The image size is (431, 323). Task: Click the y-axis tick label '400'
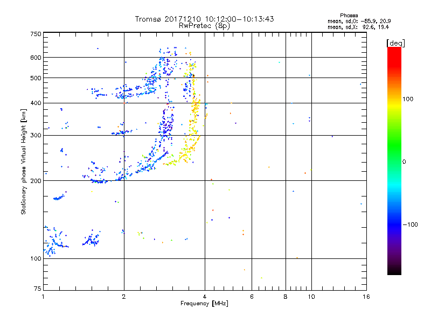tap(36, 103)
